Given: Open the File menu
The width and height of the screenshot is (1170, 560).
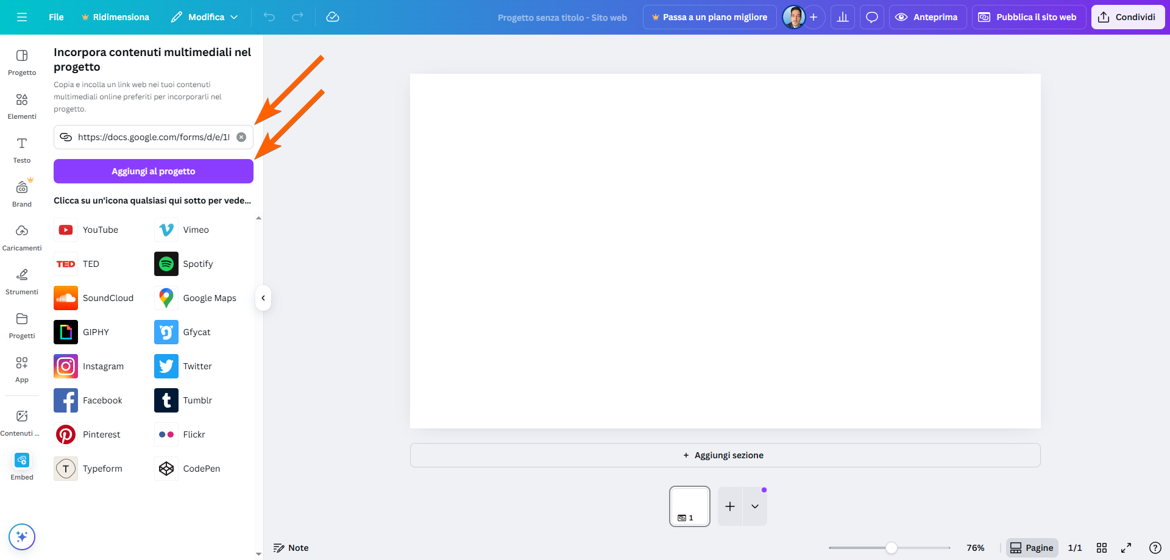Looking at the screenshot, I should tap(56, 17).
